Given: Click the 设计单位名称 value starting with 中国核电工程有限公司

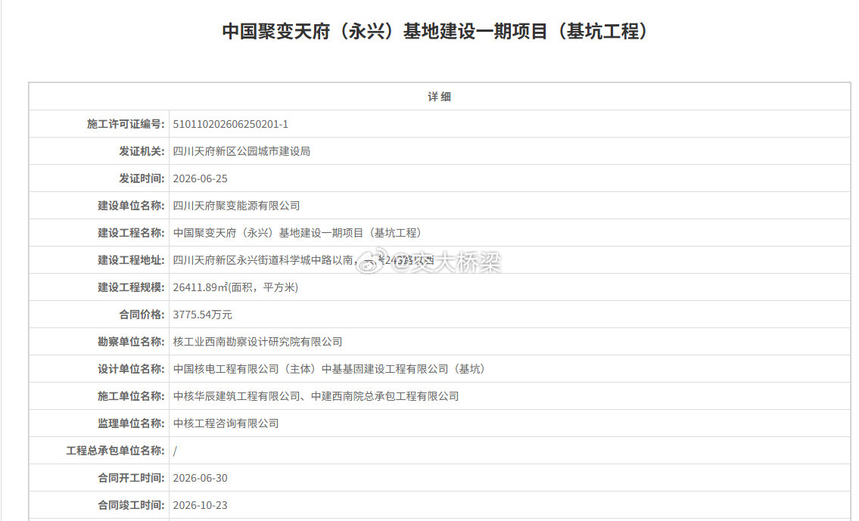Looking at the screenshot, I should point(331,370).
